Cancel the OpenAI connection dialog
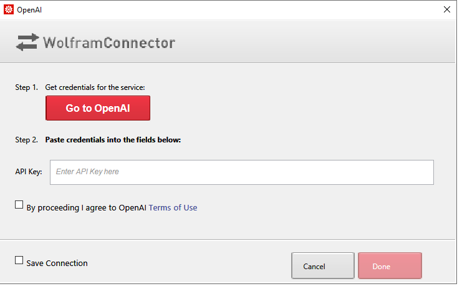The width and height of the screenshot is (462, 286). (323, 265)
